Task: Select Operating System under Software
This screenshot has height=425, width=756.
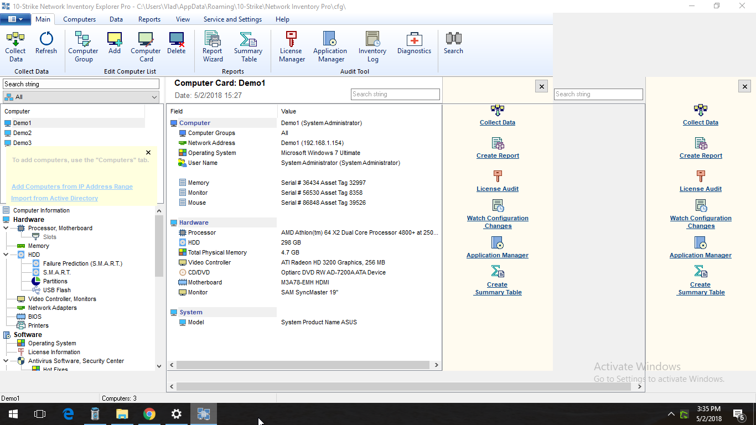Action: tap(52, 343)
